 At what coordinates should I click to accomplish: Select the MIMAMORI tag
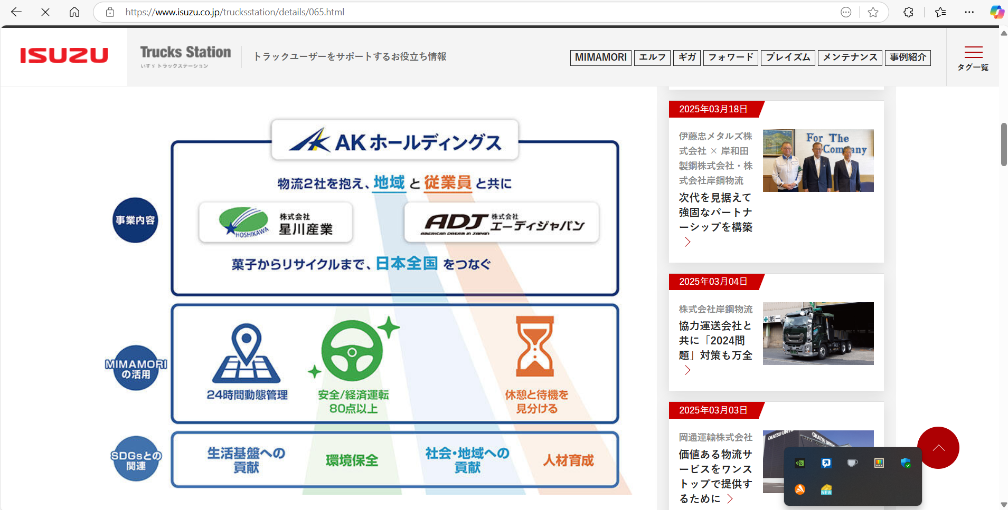click(x=601, y=57)
